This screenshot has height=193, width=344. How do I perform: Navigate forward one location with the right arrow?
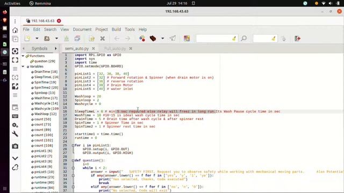click(127, 39)
